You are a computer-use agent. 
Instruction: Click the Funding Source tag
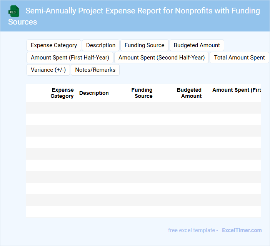(144, 45)
